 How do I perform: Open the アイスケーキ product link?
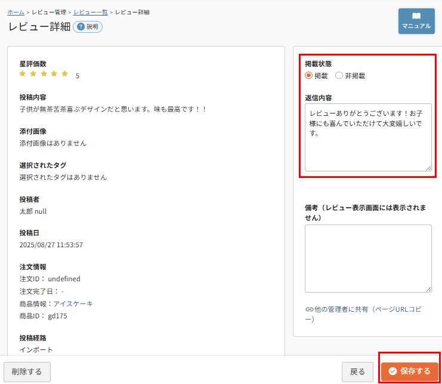pos(73,303)
